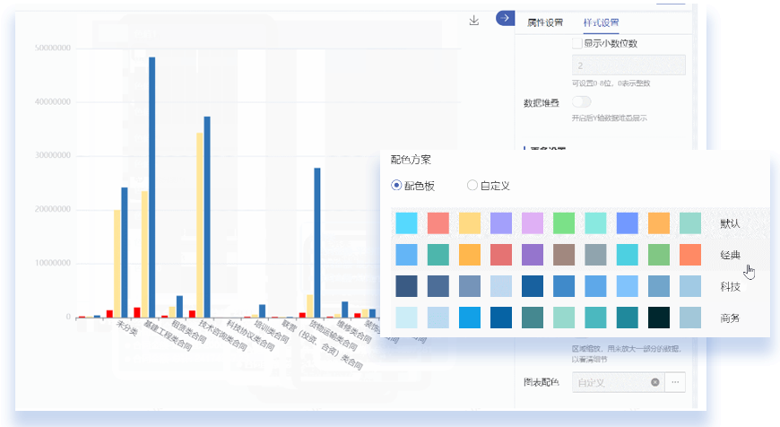
Task: Pick the bright azure swatch in 商务 row
Action: pos(470,318)
